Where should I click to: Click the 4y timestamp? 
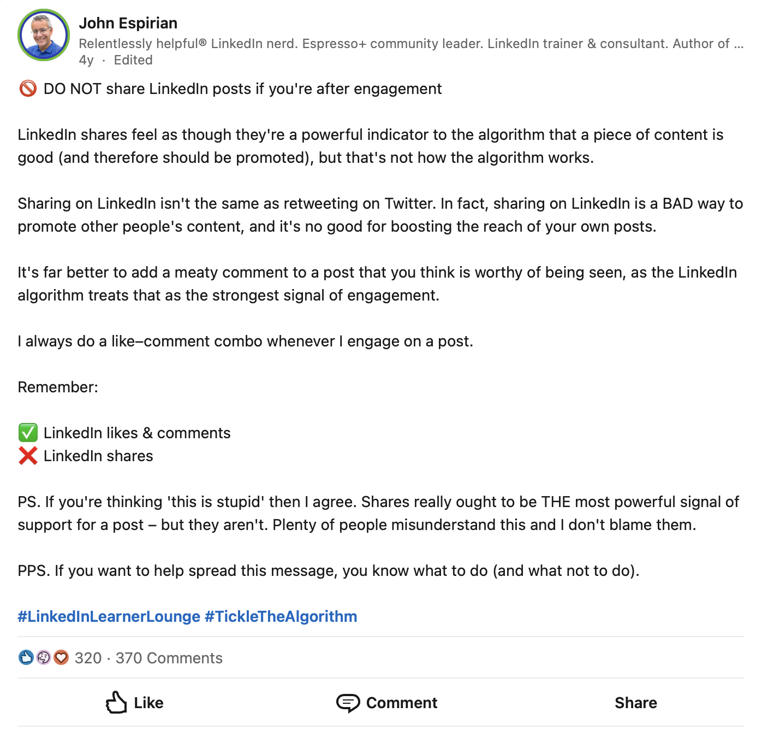coord(86,60)
